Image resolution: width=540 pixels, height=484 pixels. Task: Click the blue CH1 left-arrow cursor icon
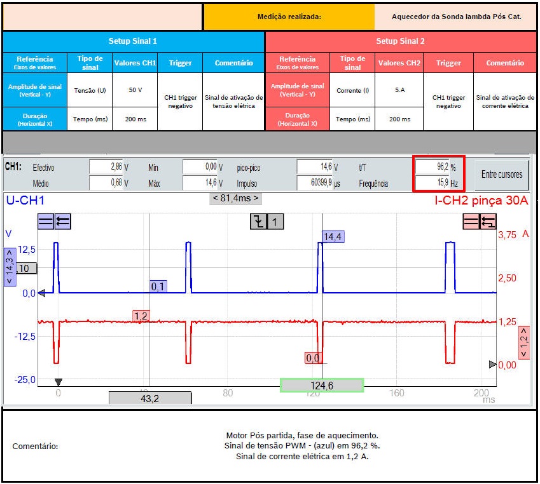[x=63, y=221]
